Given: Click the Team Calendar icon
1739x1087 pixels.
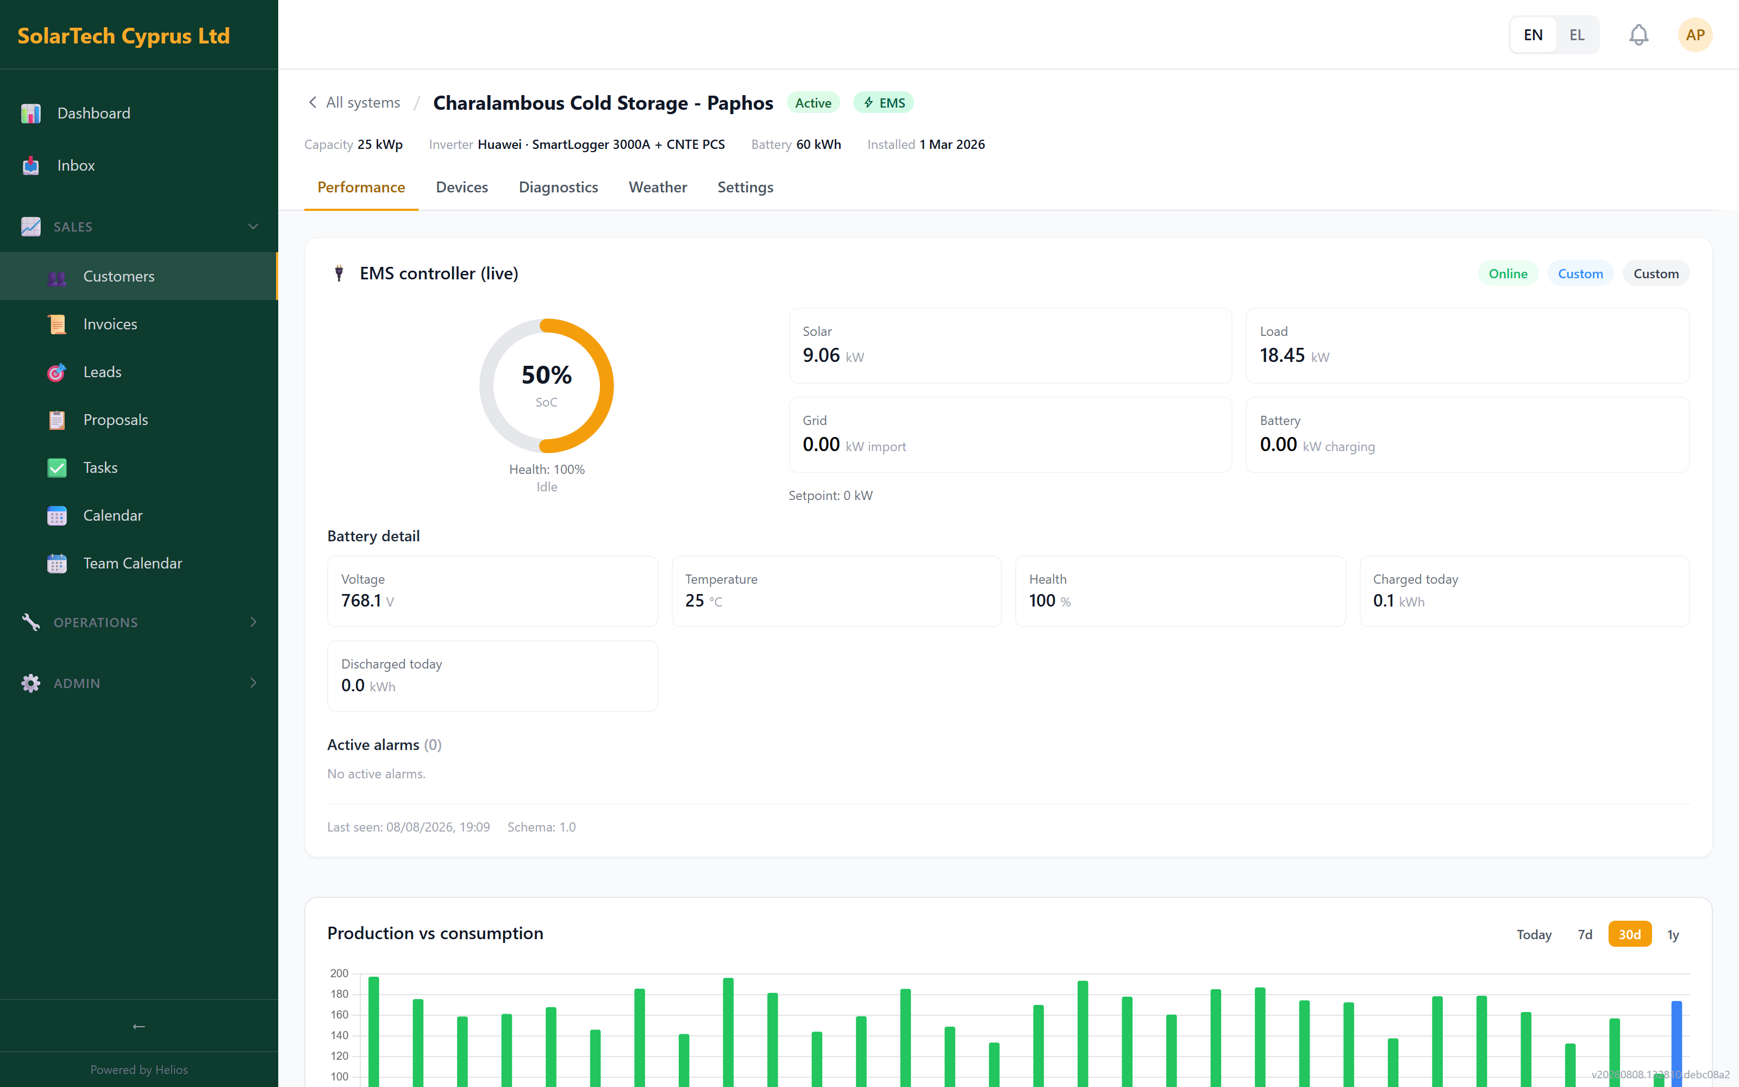Looking at the screenshot, I should (57, 564).
